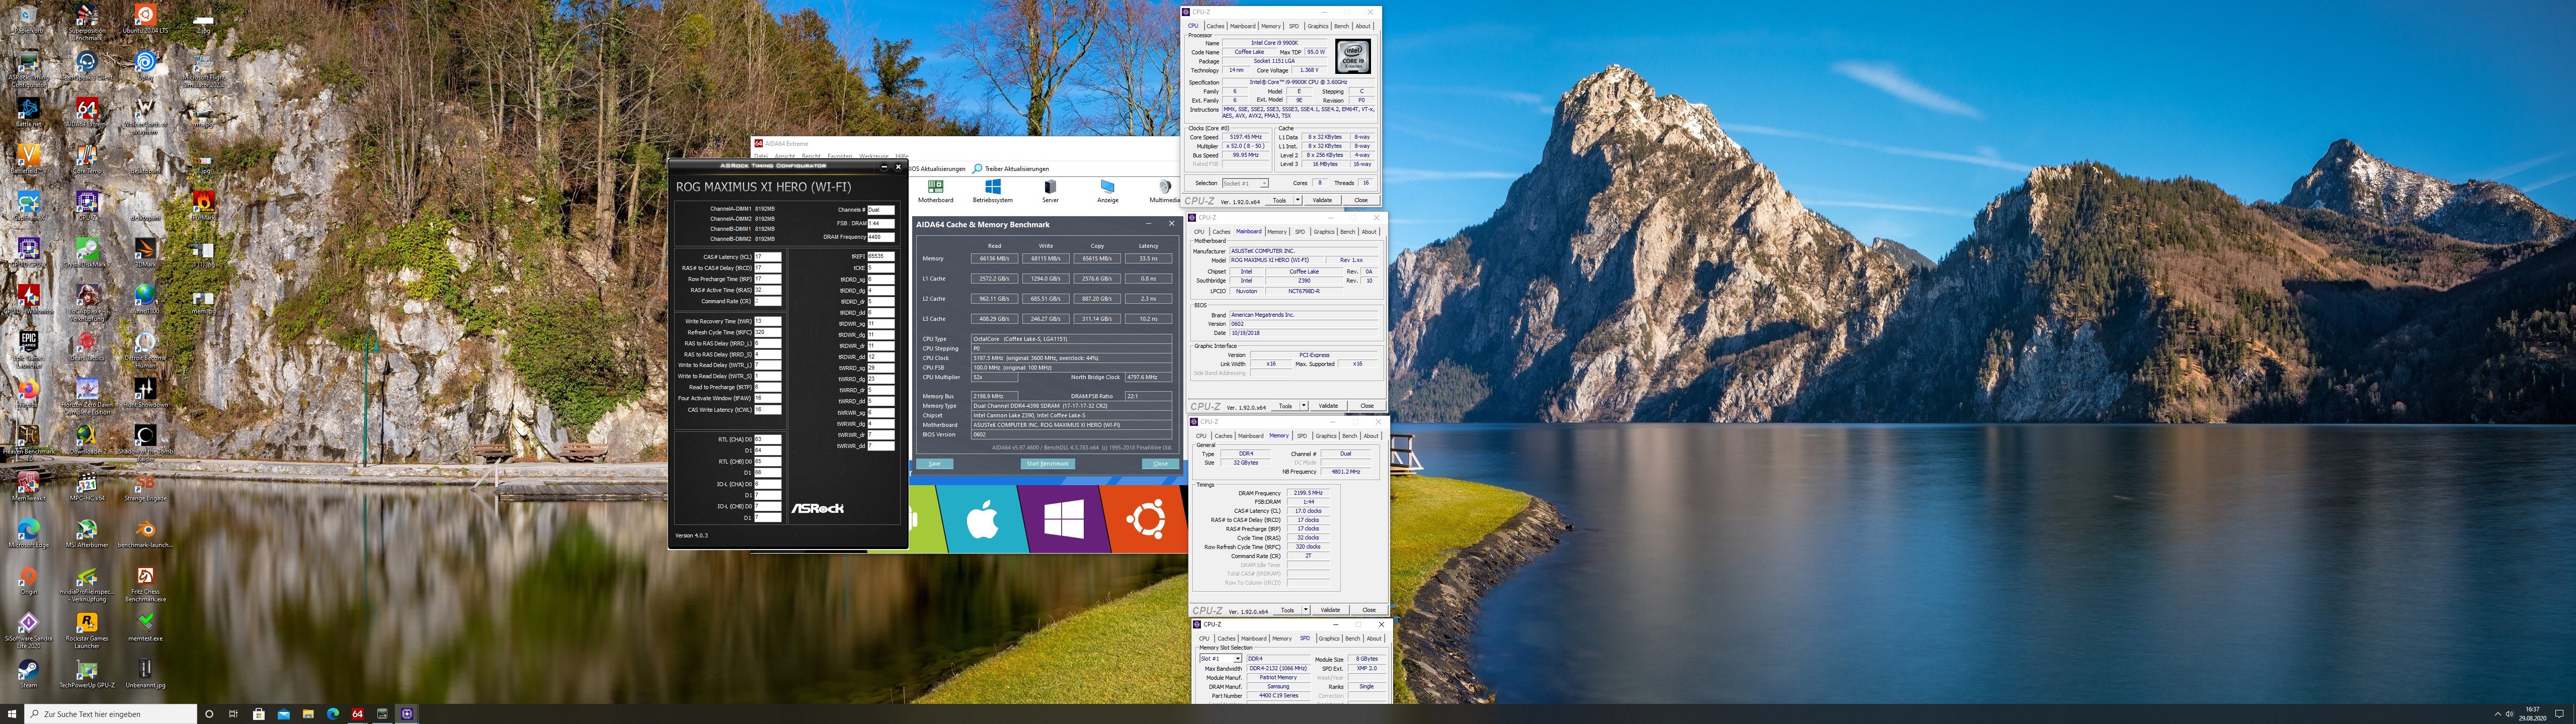Launch Uplay from the desktop

click(145, 67)
